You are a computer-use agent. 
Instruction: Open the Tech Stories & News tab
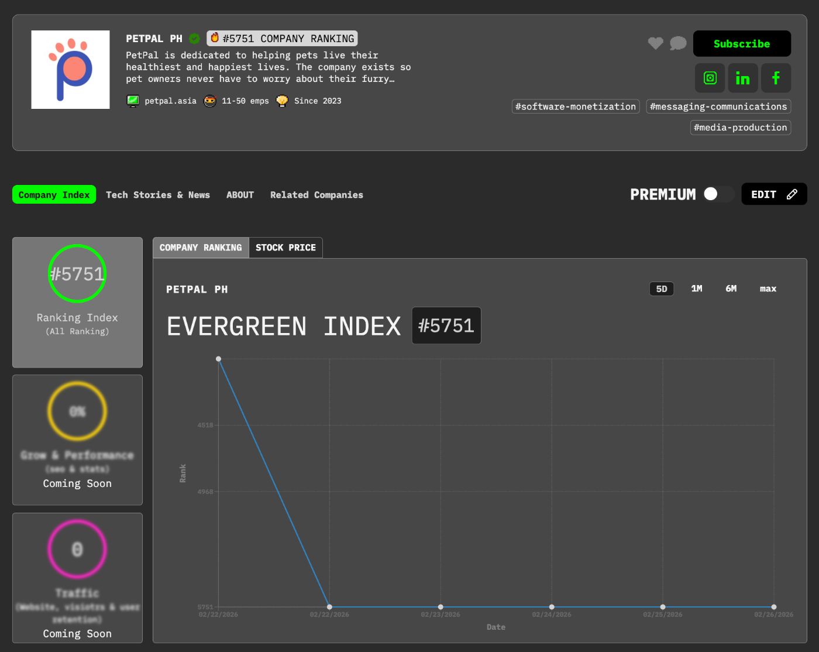(x=157, y=195)
